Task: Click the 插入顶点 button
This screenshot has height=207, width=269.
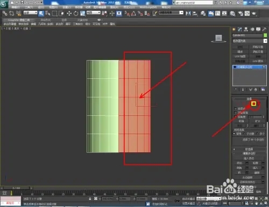Action: click(249, 158)
